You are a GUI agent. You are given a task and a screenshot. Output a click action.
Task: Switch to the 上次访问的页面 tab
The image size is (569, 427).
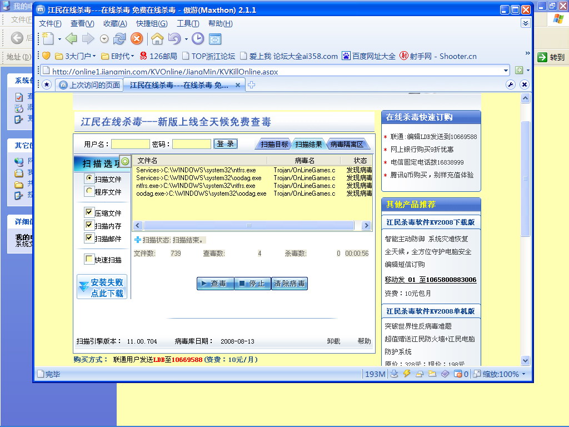tap(89, 85)
